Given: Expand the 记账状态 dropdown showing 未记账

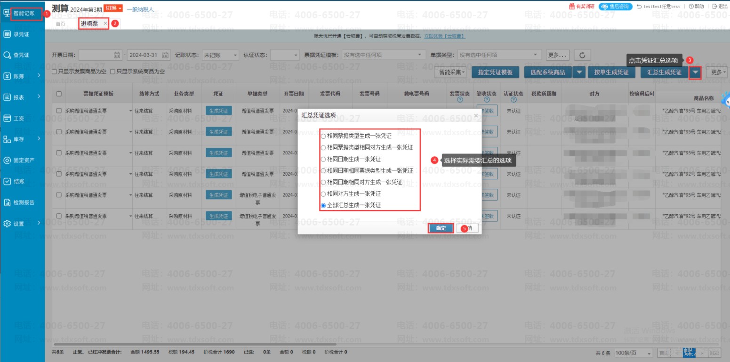Looking at the screenshot, I should tap(221, 55).
